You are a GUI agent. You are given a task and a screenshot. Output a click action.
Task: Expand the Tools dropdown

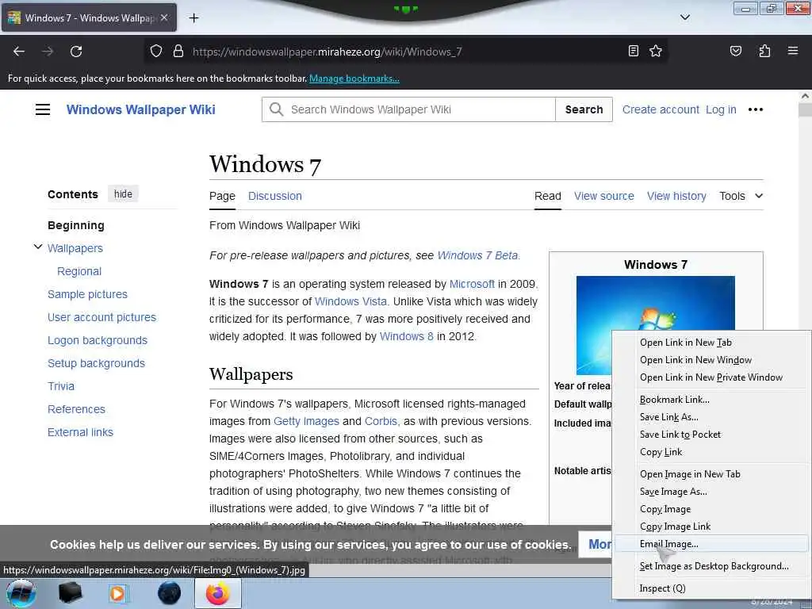tap(741, 196)
